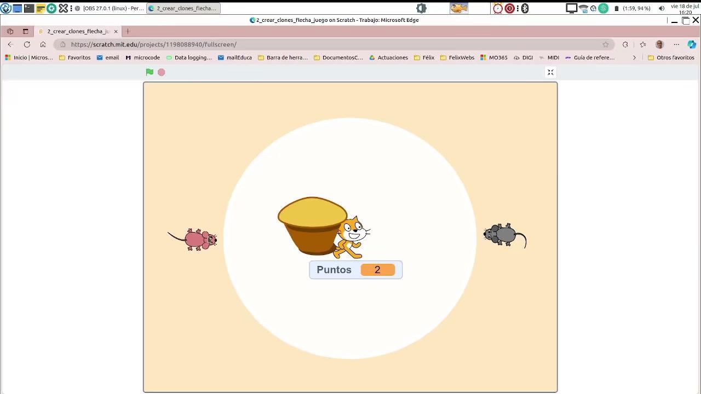Select the 2_crear_clones_flecha browser tab
Image resolution: width=701 pixels, height=394 pixels.
pos(77,31)
